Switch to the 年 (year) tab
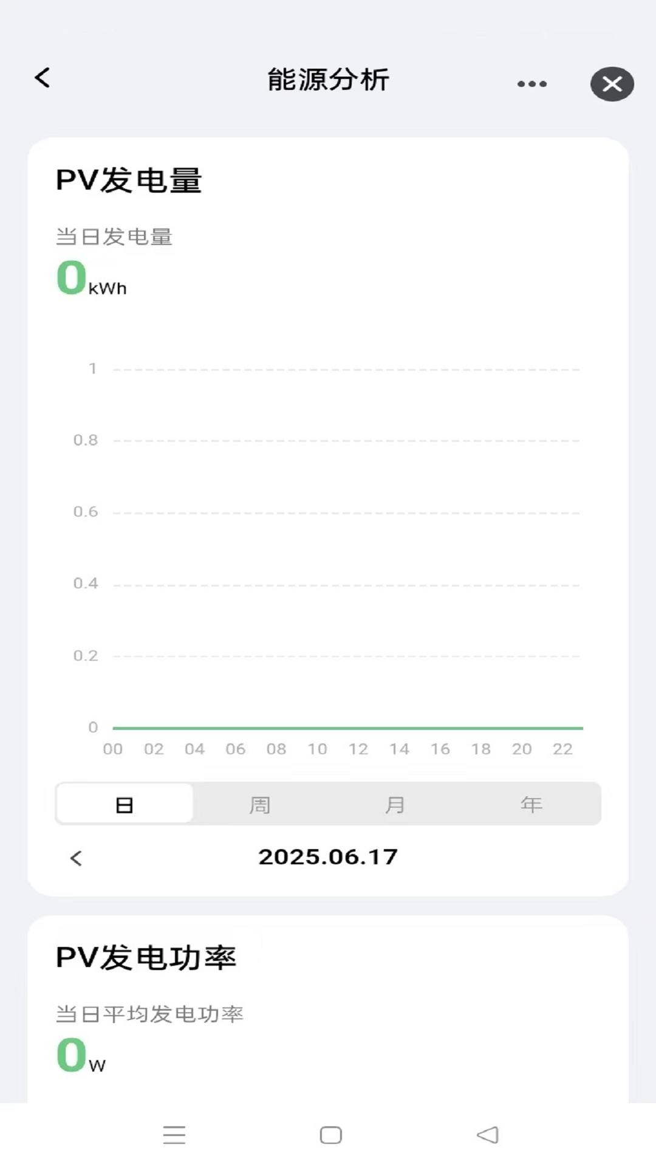Viewport: 656px width, 1167px height. [531, 805]
